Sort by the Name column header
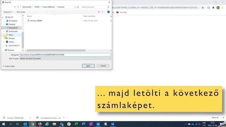The height and width of the screenshot is (127, 226). [x=29, y=16]
